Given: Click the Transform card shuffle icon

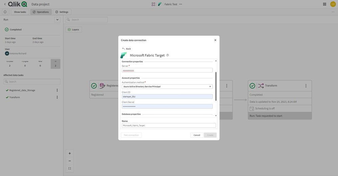Looking at the screenshot, I should [x=261, y=86].
